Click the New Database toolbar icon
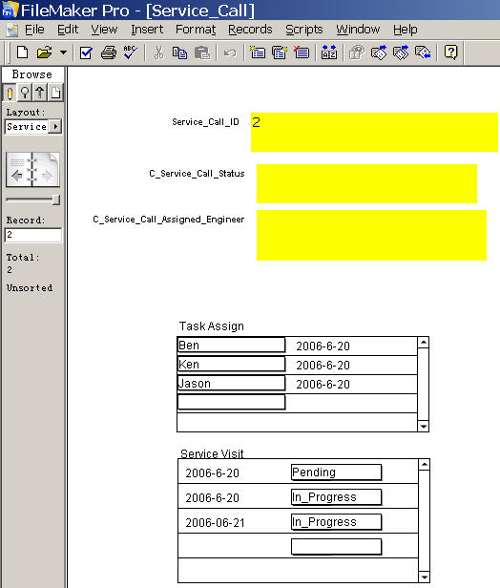The height and width of the screenshot is (588, 500). 22,52
